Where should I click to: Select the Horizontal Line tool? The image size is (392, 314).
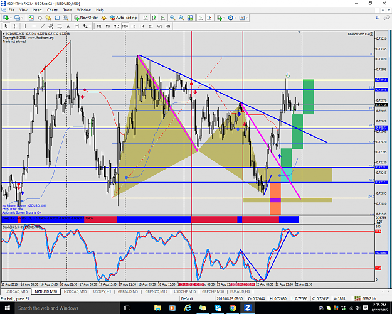pos(34,26)
